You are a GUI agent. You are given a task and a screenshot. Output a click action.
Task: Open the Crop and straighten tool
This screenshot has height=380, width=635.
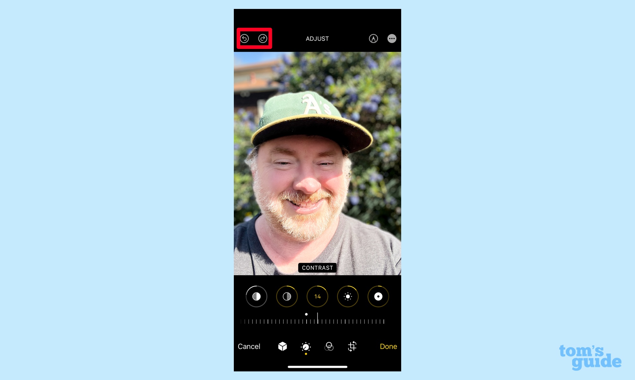(x=352, y=347)
